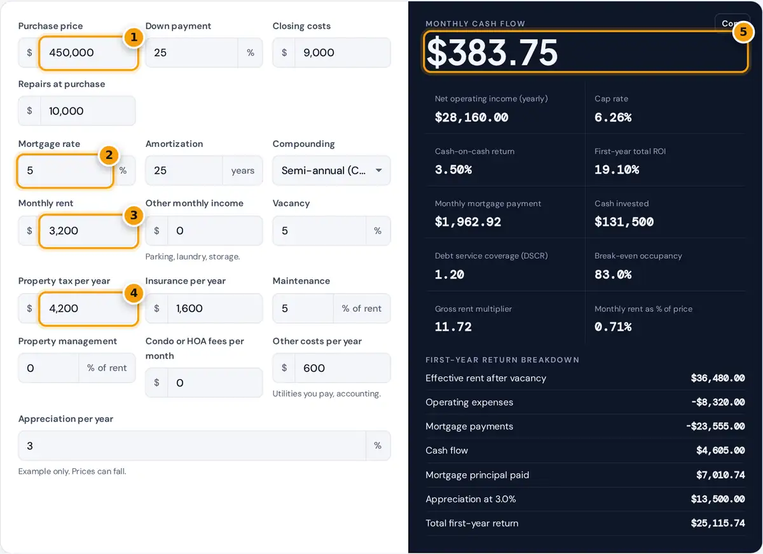Click the first-year total ROI value 19.10%
This screenshot has width=763, height=554.
pos(617,170)
